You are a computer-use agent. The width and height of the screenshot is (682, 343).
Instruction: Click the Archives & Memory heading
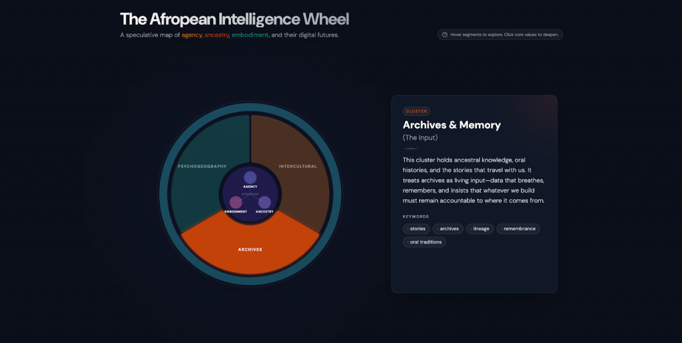[452, 125]
